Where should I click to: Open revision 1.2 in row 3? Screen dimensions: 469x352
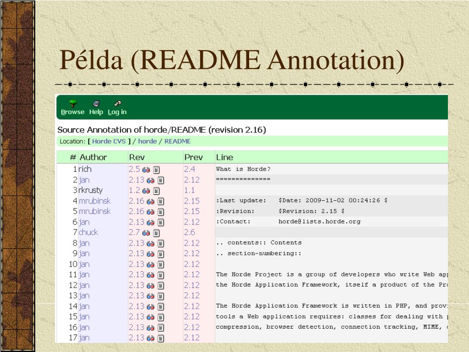tap(134, 190)
